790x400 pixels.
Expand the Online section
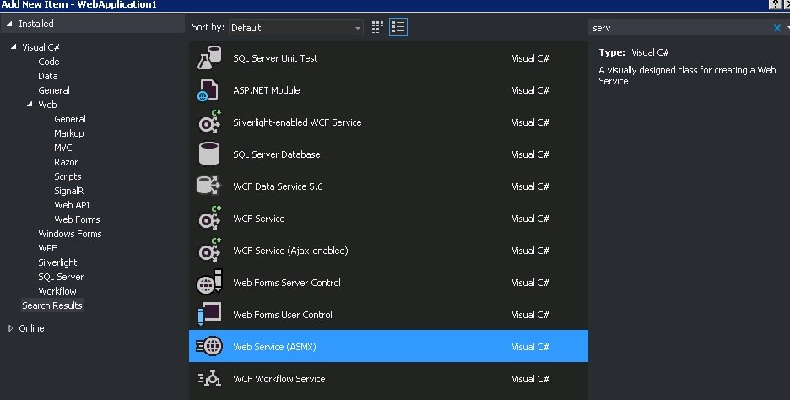click(11, 328)
